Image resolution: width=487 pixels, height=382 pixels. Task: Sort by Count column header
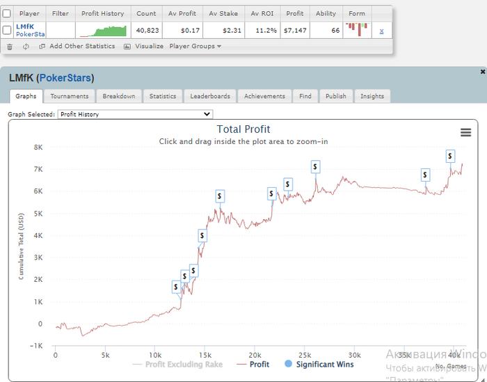146,13
